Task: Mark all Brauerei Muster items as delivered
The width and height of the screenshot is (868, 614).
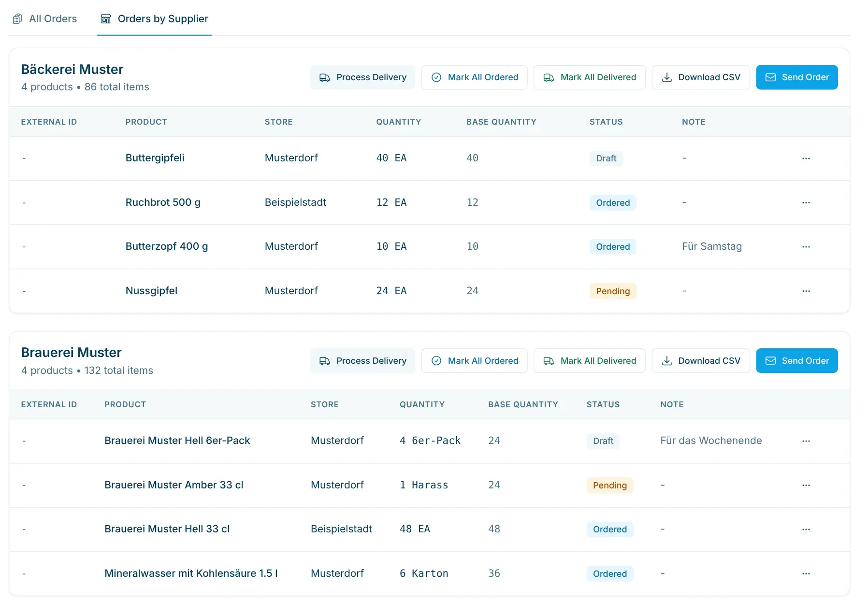Action: click(x=589, y=361)
